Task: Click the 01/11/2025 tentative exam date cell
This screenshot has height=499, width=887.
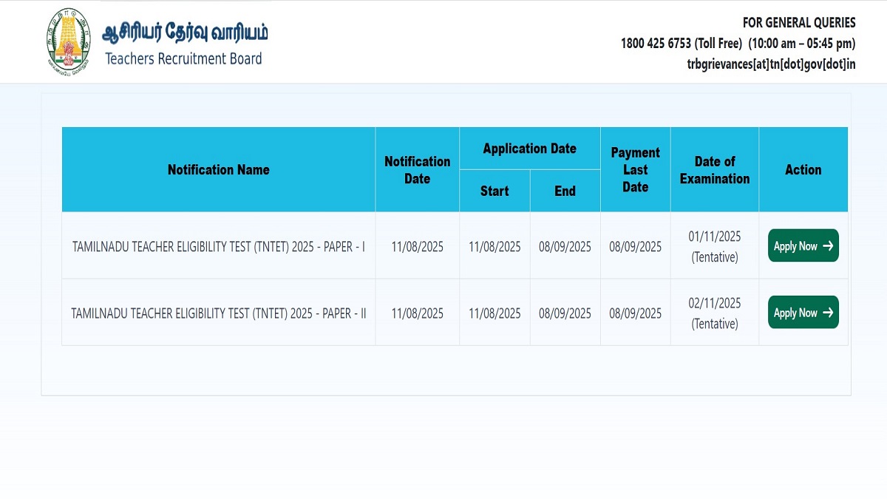Action: (x=714, y=246)
